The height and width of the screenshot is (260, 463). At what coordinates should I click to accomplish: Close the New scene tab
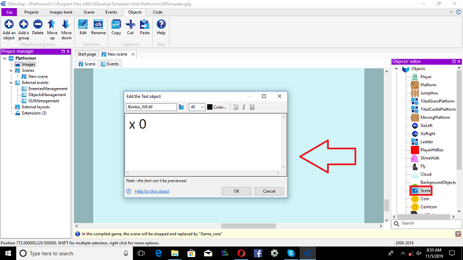[x=133, y=54]
